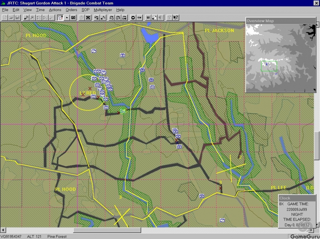Click the left arrow of the horizontal scrollbar
Screen dimensions: 320x239
(x=3, y=230)
